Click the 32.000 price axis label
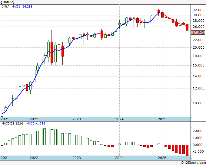 point(198,10)
